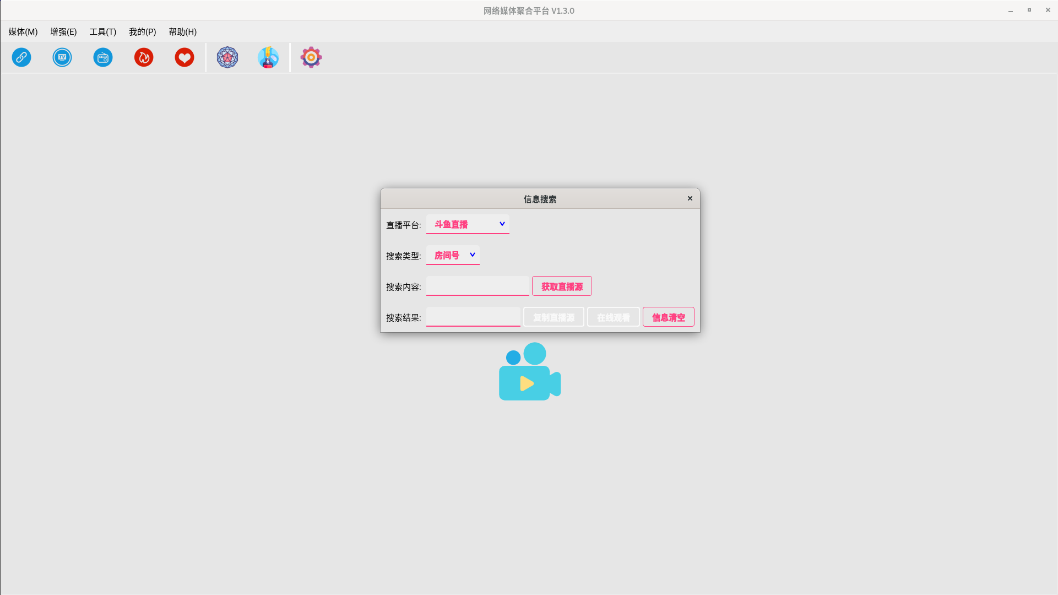Click the ink bottle quill icon
Image resolution: width=1058 pixels, height=595 pixels.
pyautogui.click(x=268, y=57)
